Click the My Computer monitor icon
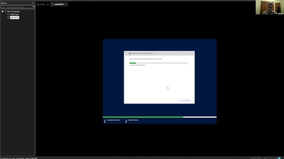284x159 pixels. point(5,11)
